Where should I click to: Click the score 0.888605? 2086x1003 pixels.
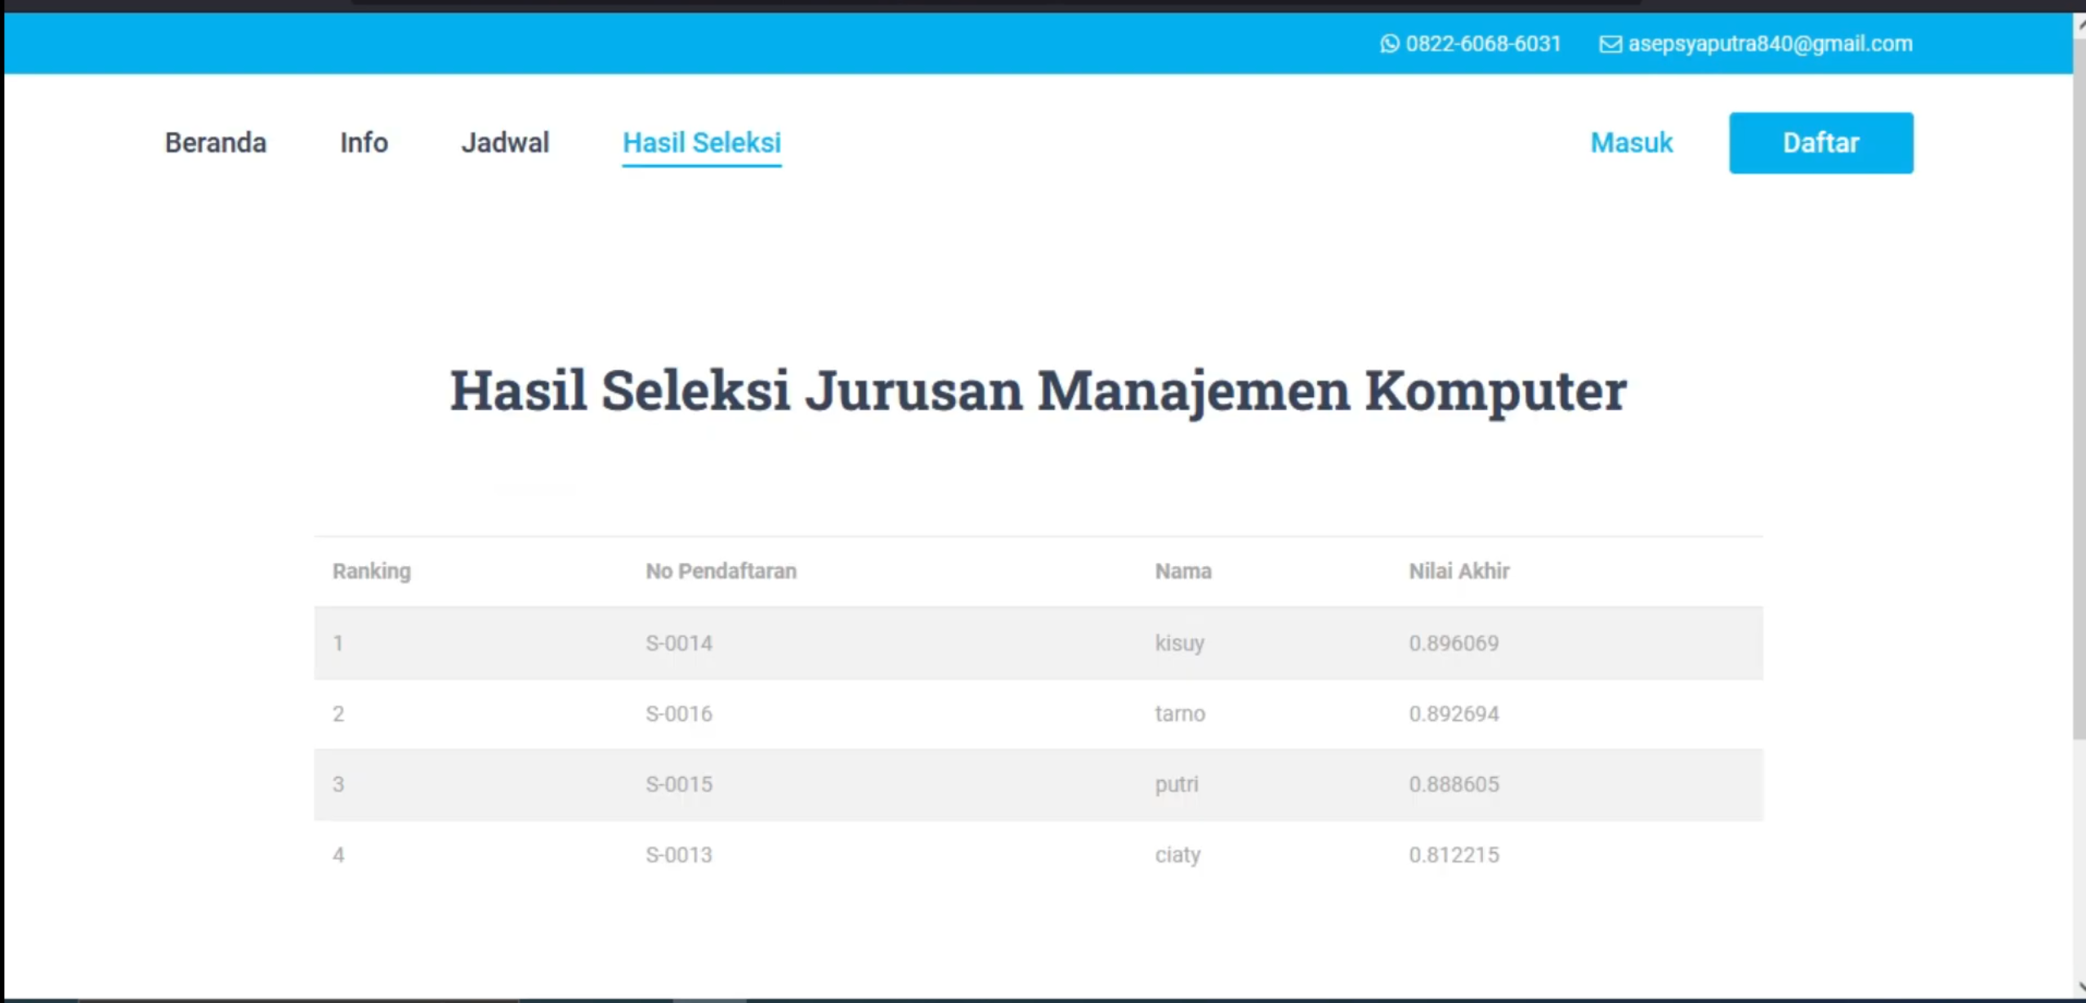1454,784
